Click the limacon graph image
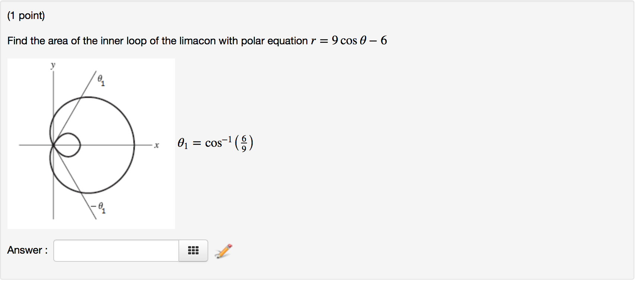This screenshot has width=637, height=289. pyautogui.click(x=91, y=143)
